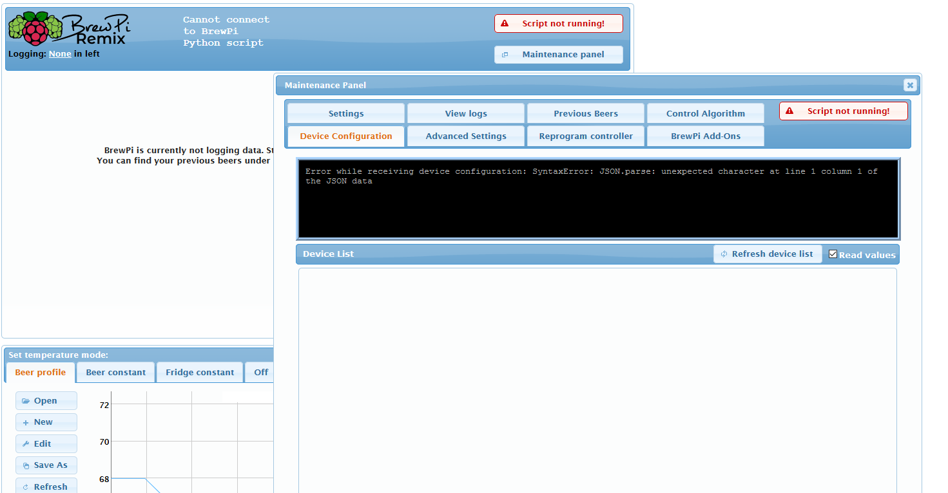Viewport: 948px width, 493px height.
Task: Click the refresh icon beside Refresh device list
Action: [724, 254]
